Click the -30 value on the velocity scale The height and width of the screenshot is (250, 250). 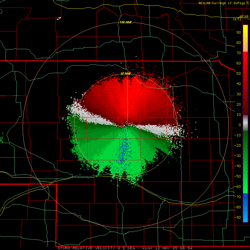[x=237, y=156]
